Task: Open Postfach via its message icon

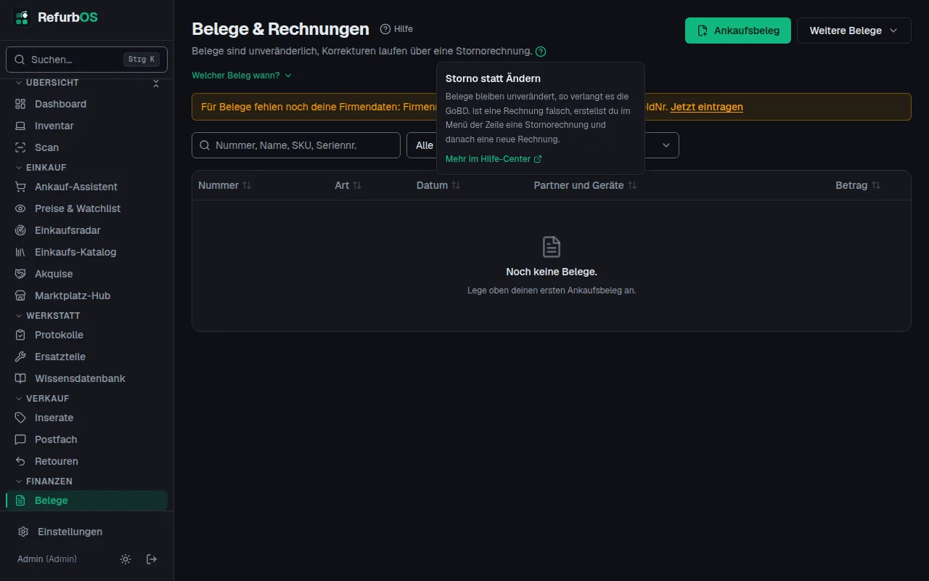Action: coord(20,439)
